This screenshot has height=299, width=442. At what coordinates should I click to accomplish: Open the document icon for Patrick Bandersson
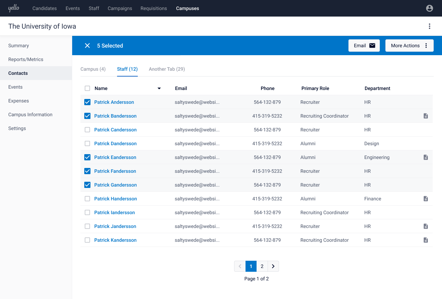(x=426, y=116)
